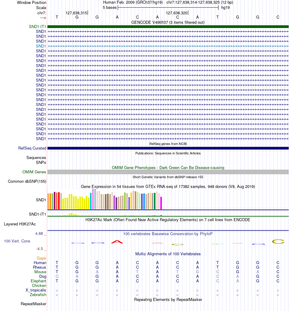Select the 'Scale' label in the ruler
This screenshot has width=289, height=311.
(x=41, y=8)
